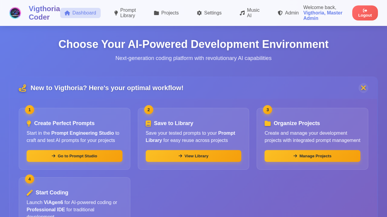Click the book icon on Save to Library card
The image size is (387, 217).
coord(148,123)
